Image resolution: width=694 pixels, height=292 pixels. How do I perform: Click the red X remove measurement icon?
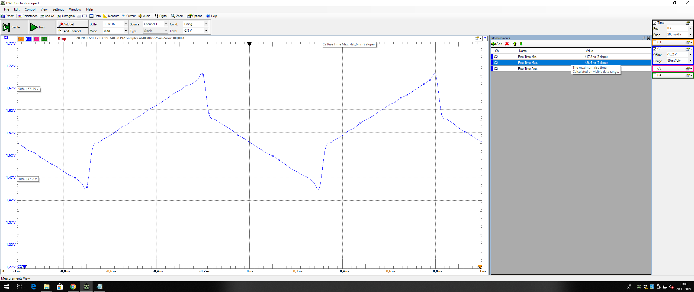coord(507,44)
